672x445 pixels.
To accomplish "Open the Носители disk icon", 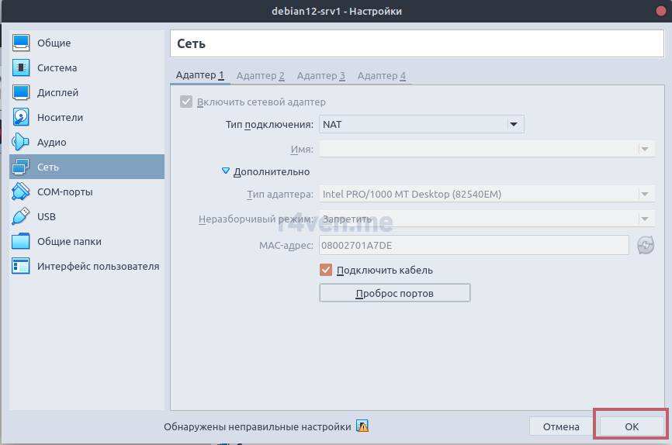I will (x=21, y=118).
